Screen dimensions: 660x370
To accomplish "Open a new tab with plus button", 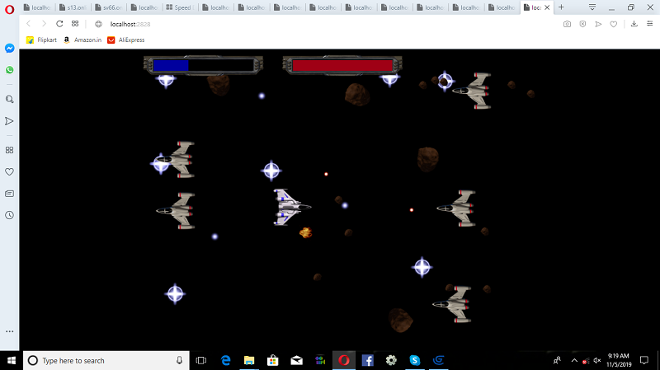I will click(x=561, y=7).
